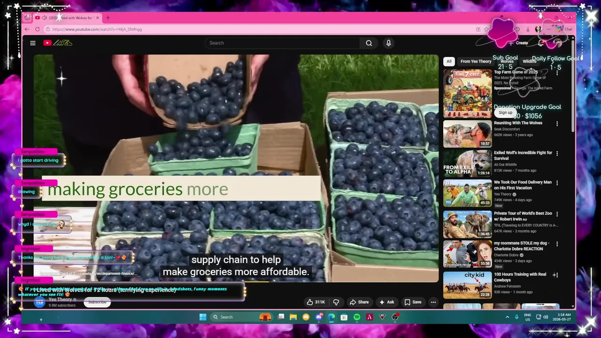Open options for Private Tour zoo video
The height and width of the screenshot is (338, 601).
tap(557, 214)
